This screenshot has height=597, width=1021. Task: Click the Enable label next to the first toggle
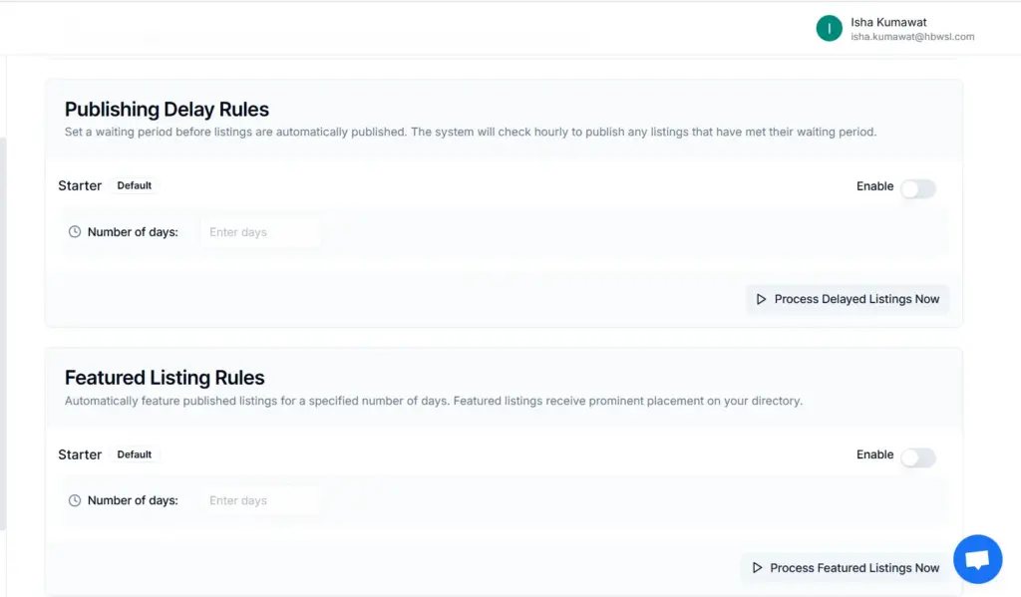(874, 186)
